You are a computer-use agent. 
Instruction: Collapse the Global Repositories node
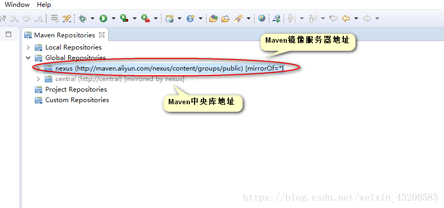point(28,58)
